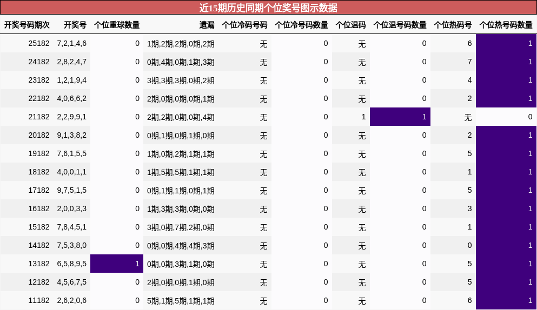
Task: Click period cell 16182
Action: point(39,208)
